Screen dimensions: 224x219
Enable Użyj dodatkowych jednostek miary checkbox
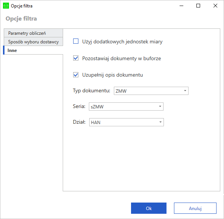click(76, 41)
